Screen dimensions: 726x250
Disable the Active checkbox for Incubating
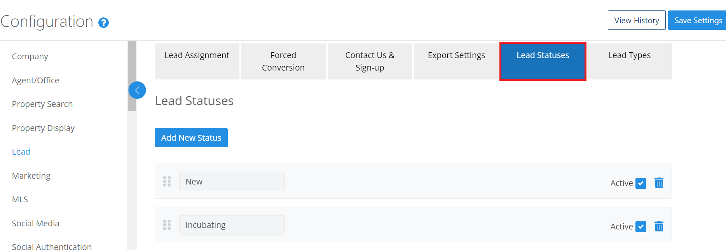coord(641,226)
